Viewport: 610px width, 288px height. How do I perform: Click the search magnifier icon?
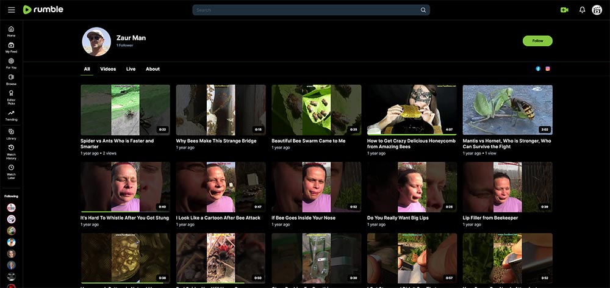pos(423,10)
